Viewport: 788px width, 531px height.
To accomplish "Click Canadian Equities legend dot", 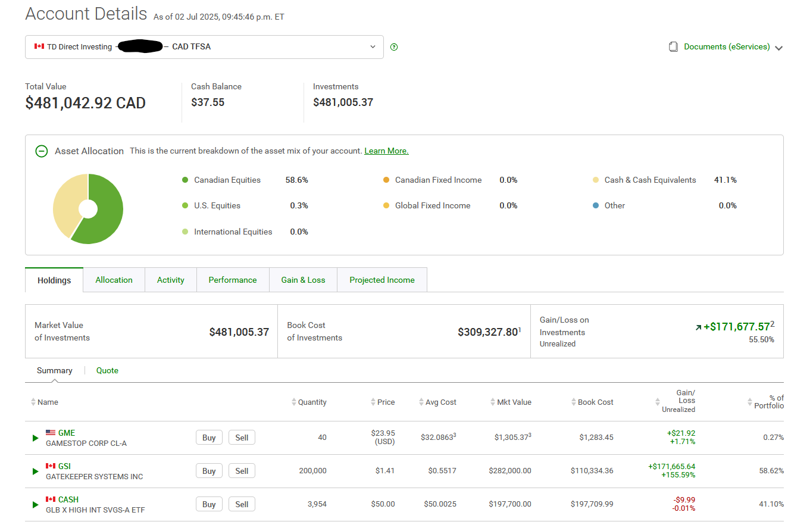I will point(186,180).
